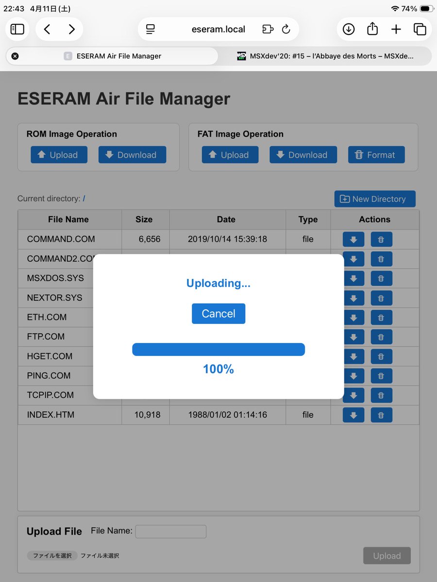Create a New Directory
This screenshot has height=582, width=437.
tap(375, 199)
